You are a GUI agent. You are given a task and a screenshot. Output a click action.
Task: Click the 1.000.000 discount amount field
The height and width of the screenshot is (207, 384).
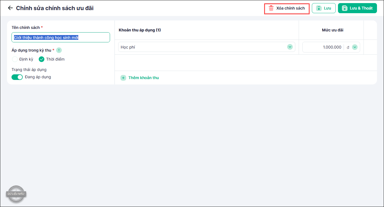coord(323,47)
